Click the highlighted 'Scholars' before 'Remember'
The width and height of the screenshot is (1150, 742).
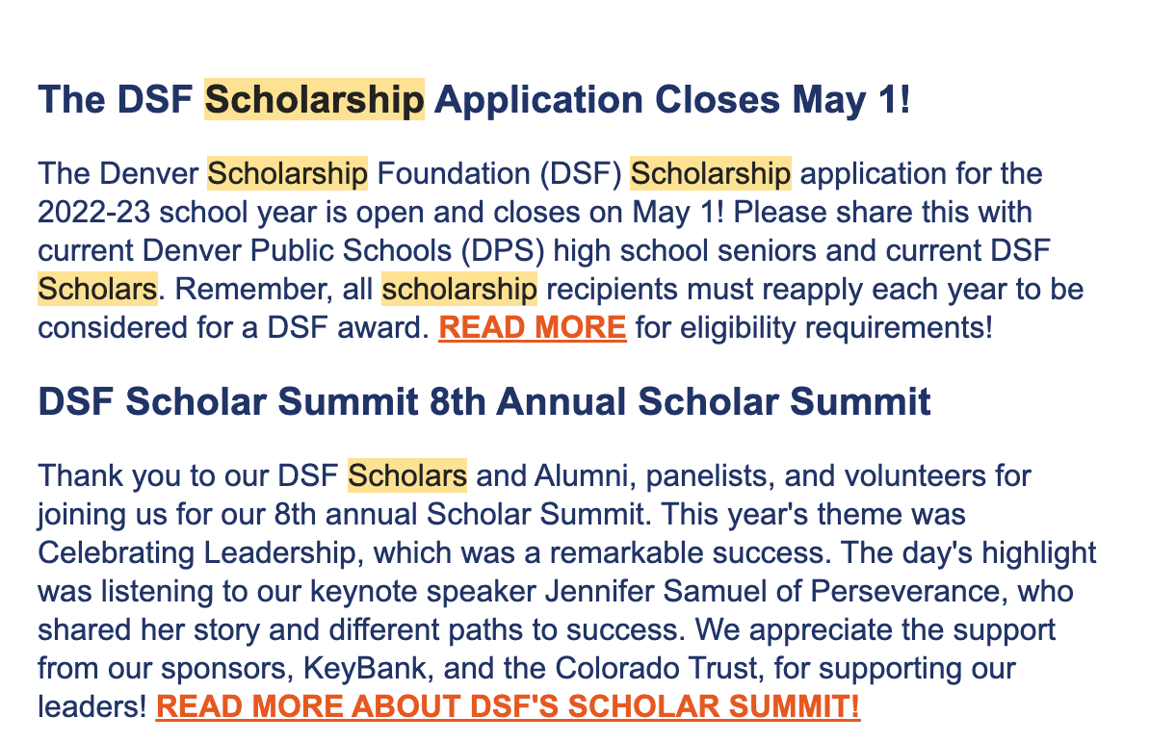pos(97,289)
